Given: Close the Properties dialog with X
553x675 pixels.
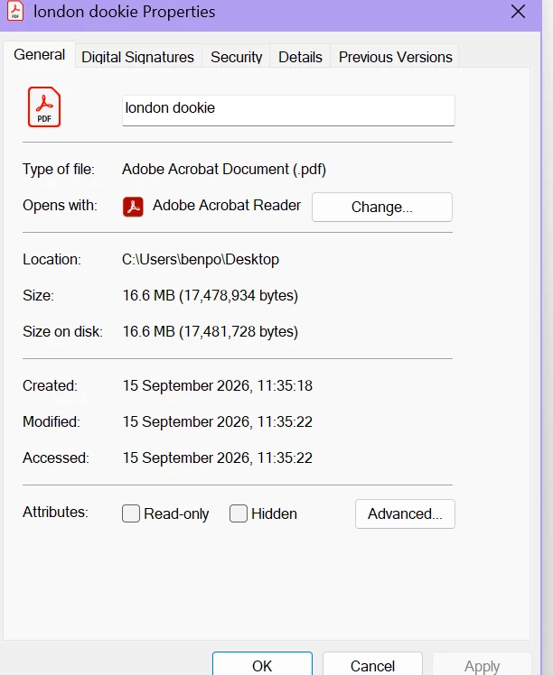Looking at the screenshot, I should tap(518, 11).
